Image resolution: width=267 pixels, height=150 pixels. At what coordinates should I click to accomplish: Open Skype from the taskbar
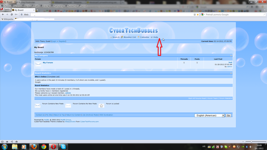tap(63, 147)
